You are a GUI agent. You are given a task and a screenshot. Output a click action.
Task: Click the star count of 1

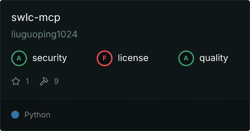(27, 81)
